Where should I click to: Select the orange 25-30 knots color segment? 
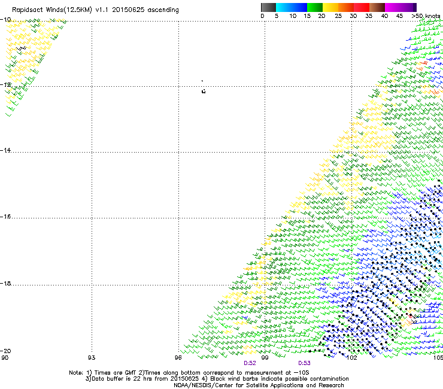point(346,7)
